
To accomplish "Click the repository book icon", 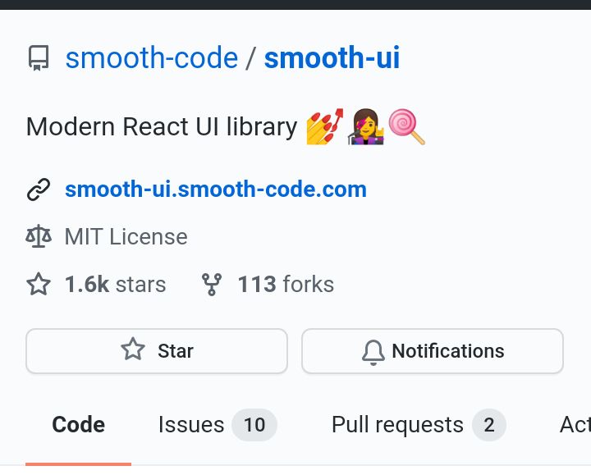I will (39, 58).
